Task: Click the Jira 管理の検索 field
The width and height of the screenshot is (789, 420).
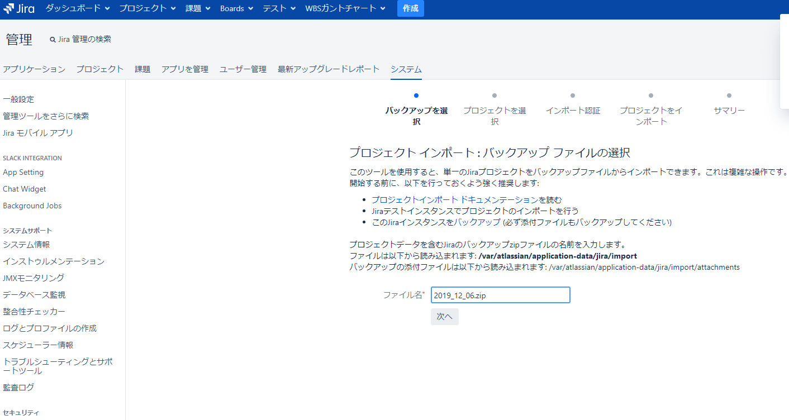Action: 84,40
